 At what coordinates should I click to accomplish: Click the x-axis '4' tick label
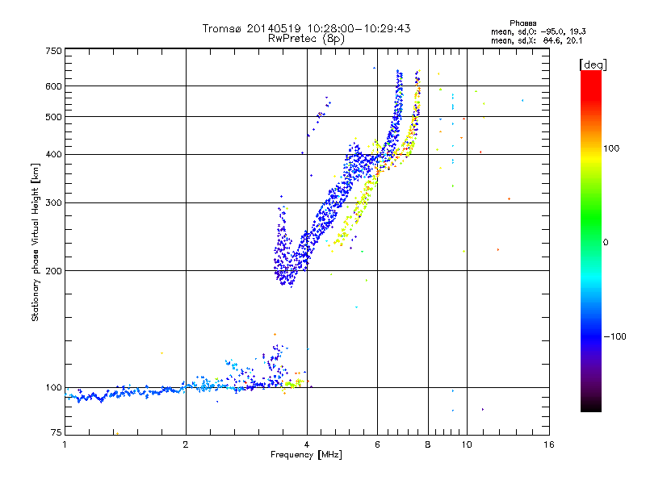click(x=307, y=444)
